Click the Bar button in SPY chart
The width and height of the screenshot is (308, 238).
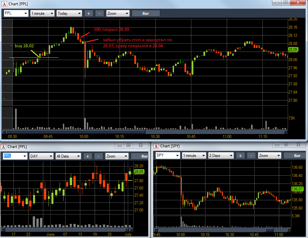click(x=295, y=155)
